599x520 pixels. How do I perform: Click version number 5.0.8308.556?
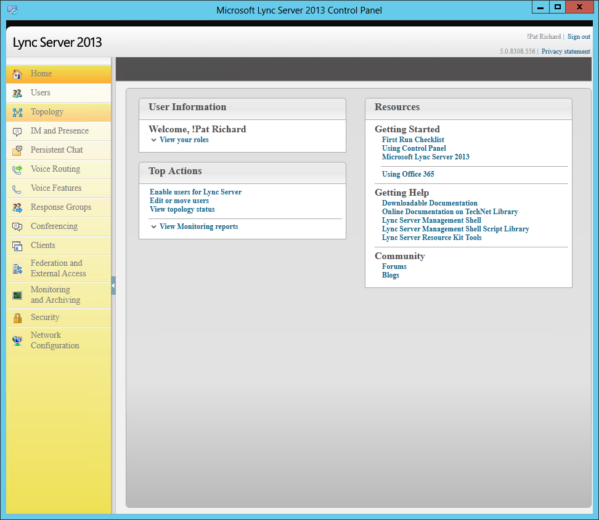click(518, 51)
